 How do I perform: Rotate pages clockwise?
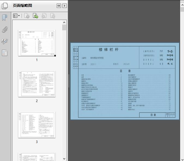pos(53,16)
